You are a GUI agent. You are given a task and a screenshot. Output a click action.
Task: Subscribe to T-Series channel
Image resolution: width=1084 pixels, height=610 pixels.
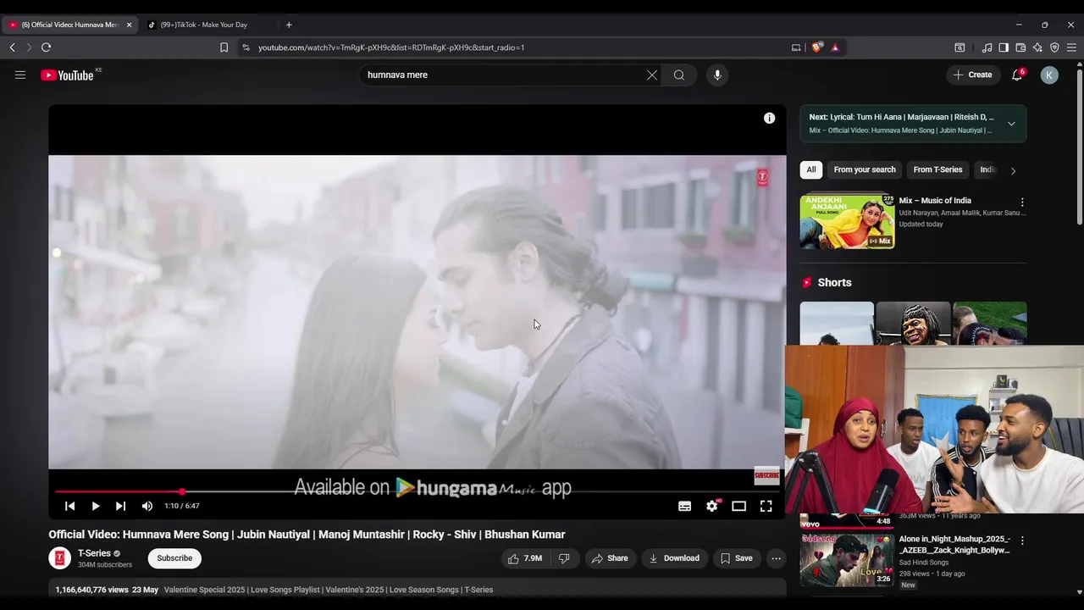(174, 558)
